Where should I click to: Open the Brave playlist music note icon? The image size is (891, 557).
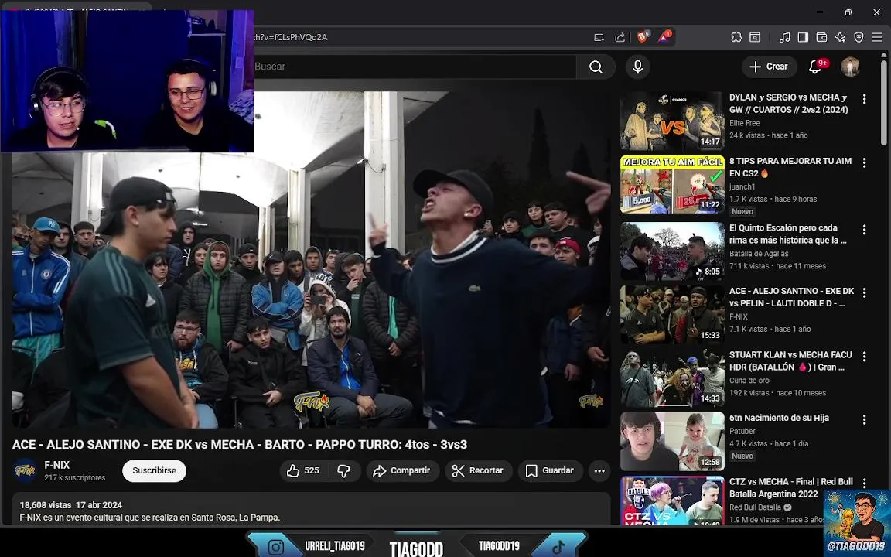[x=785, y=37]
